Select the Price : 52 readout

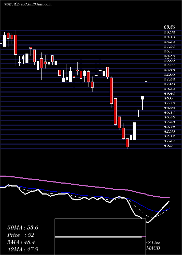pyautogui.click(x=21, y=235)
